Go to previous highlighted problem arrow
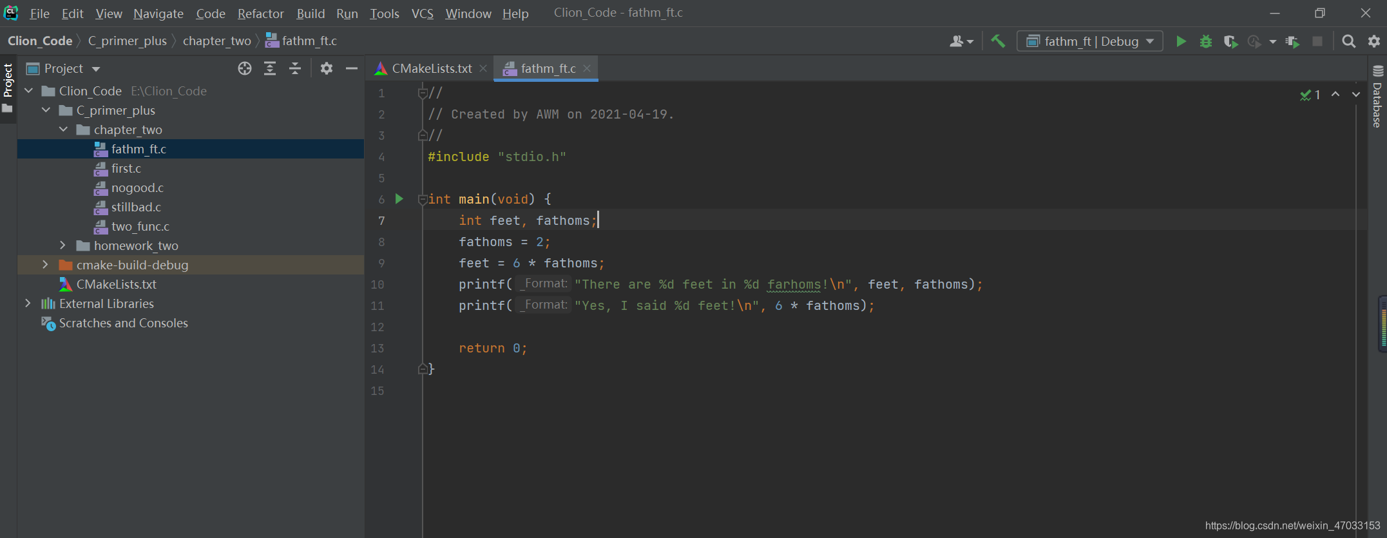The image size is (1387, 538). (1335, 95)
